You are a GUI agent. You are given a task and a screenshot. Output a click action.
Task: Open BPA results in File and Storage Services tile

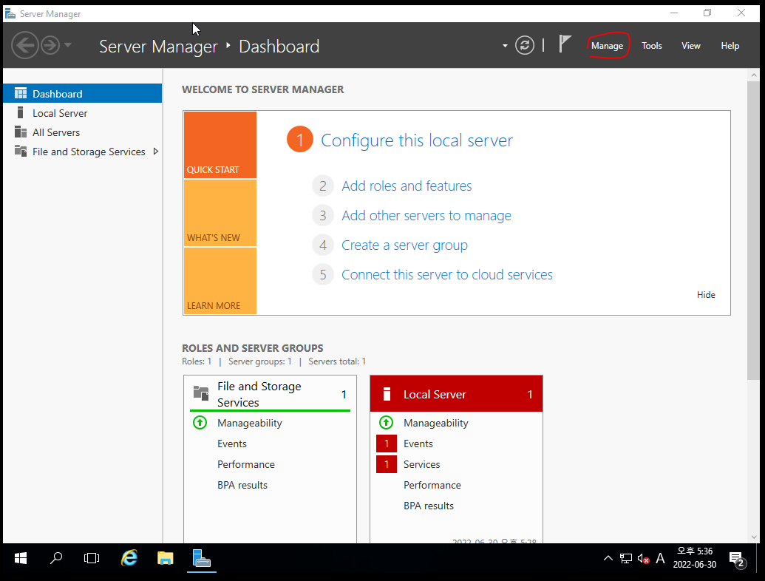pos(242,485)
